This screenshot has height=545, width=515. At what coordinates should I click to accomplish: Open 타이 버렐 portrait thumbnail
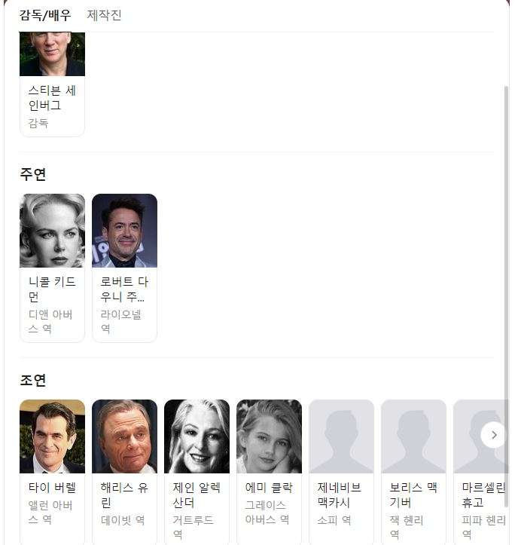52,436
